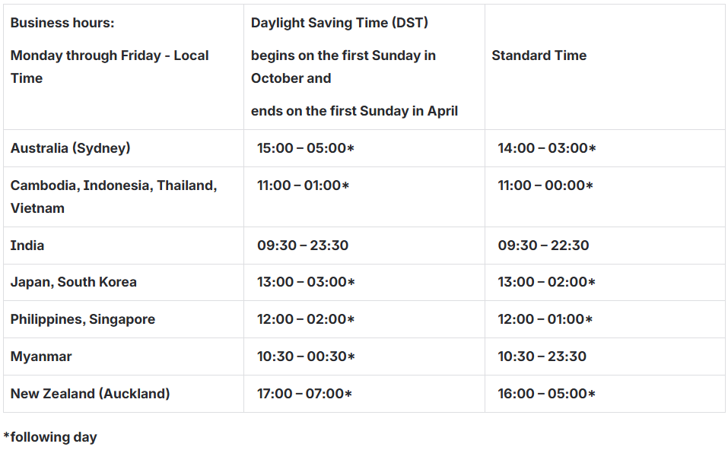The width and height of the screenshot is (728, 450).
Task: Select the Philippines, Singapore row label
Action: click(x=83, y=319)
